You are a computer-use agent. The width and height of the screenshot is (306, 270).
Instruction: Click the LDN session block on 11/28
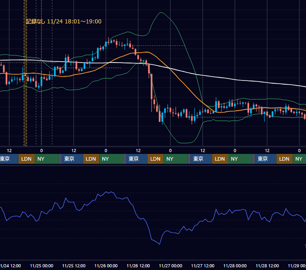click(284, 159)
